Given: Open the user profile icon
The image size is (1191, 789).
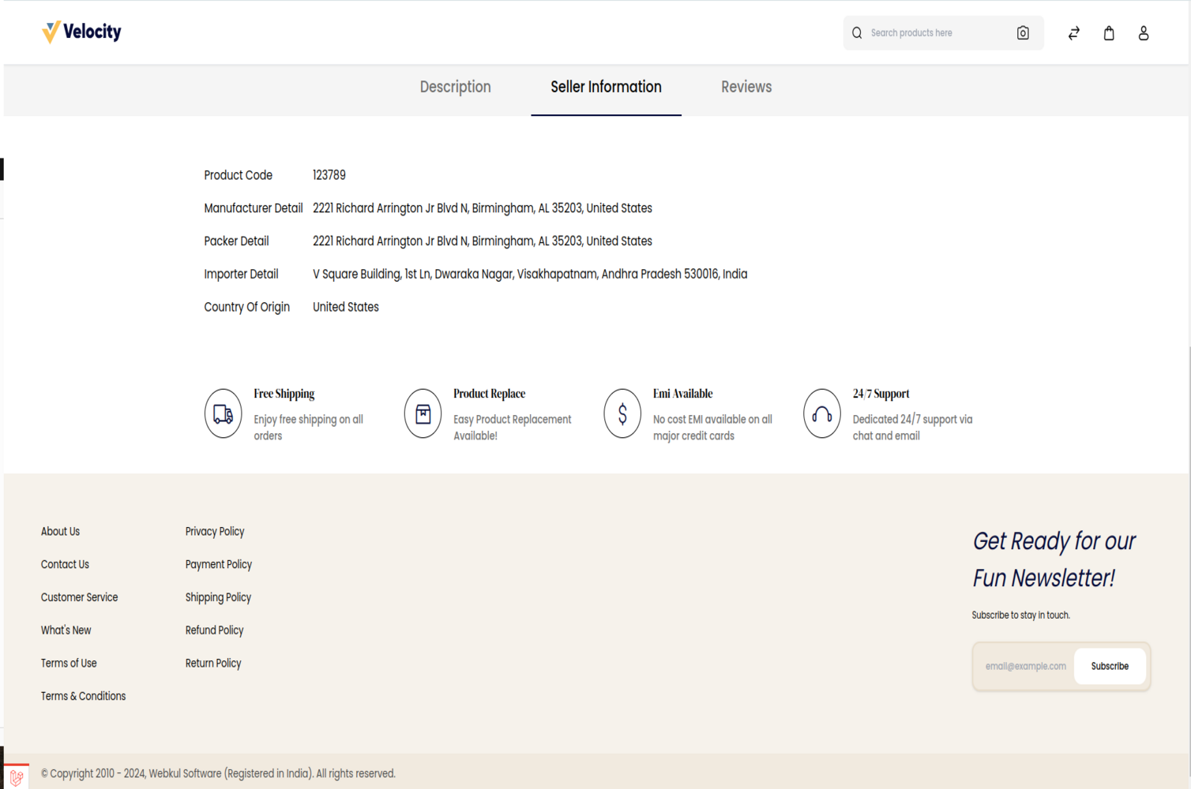Looking at the screenshot, I should click(x=1143, y=33).
